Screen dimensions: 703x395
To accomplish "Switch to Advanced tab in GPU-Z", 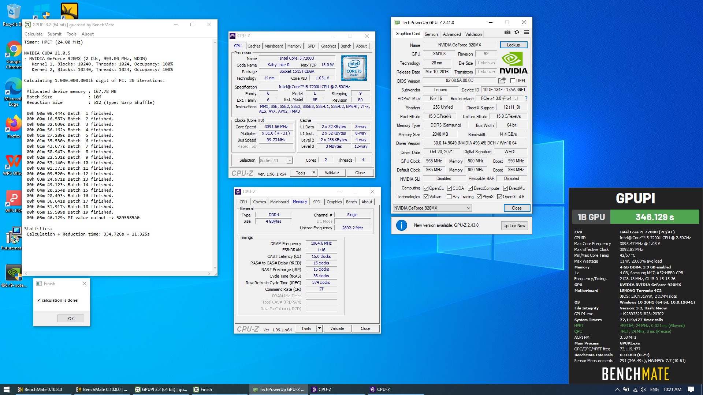I will click(452, 34).
